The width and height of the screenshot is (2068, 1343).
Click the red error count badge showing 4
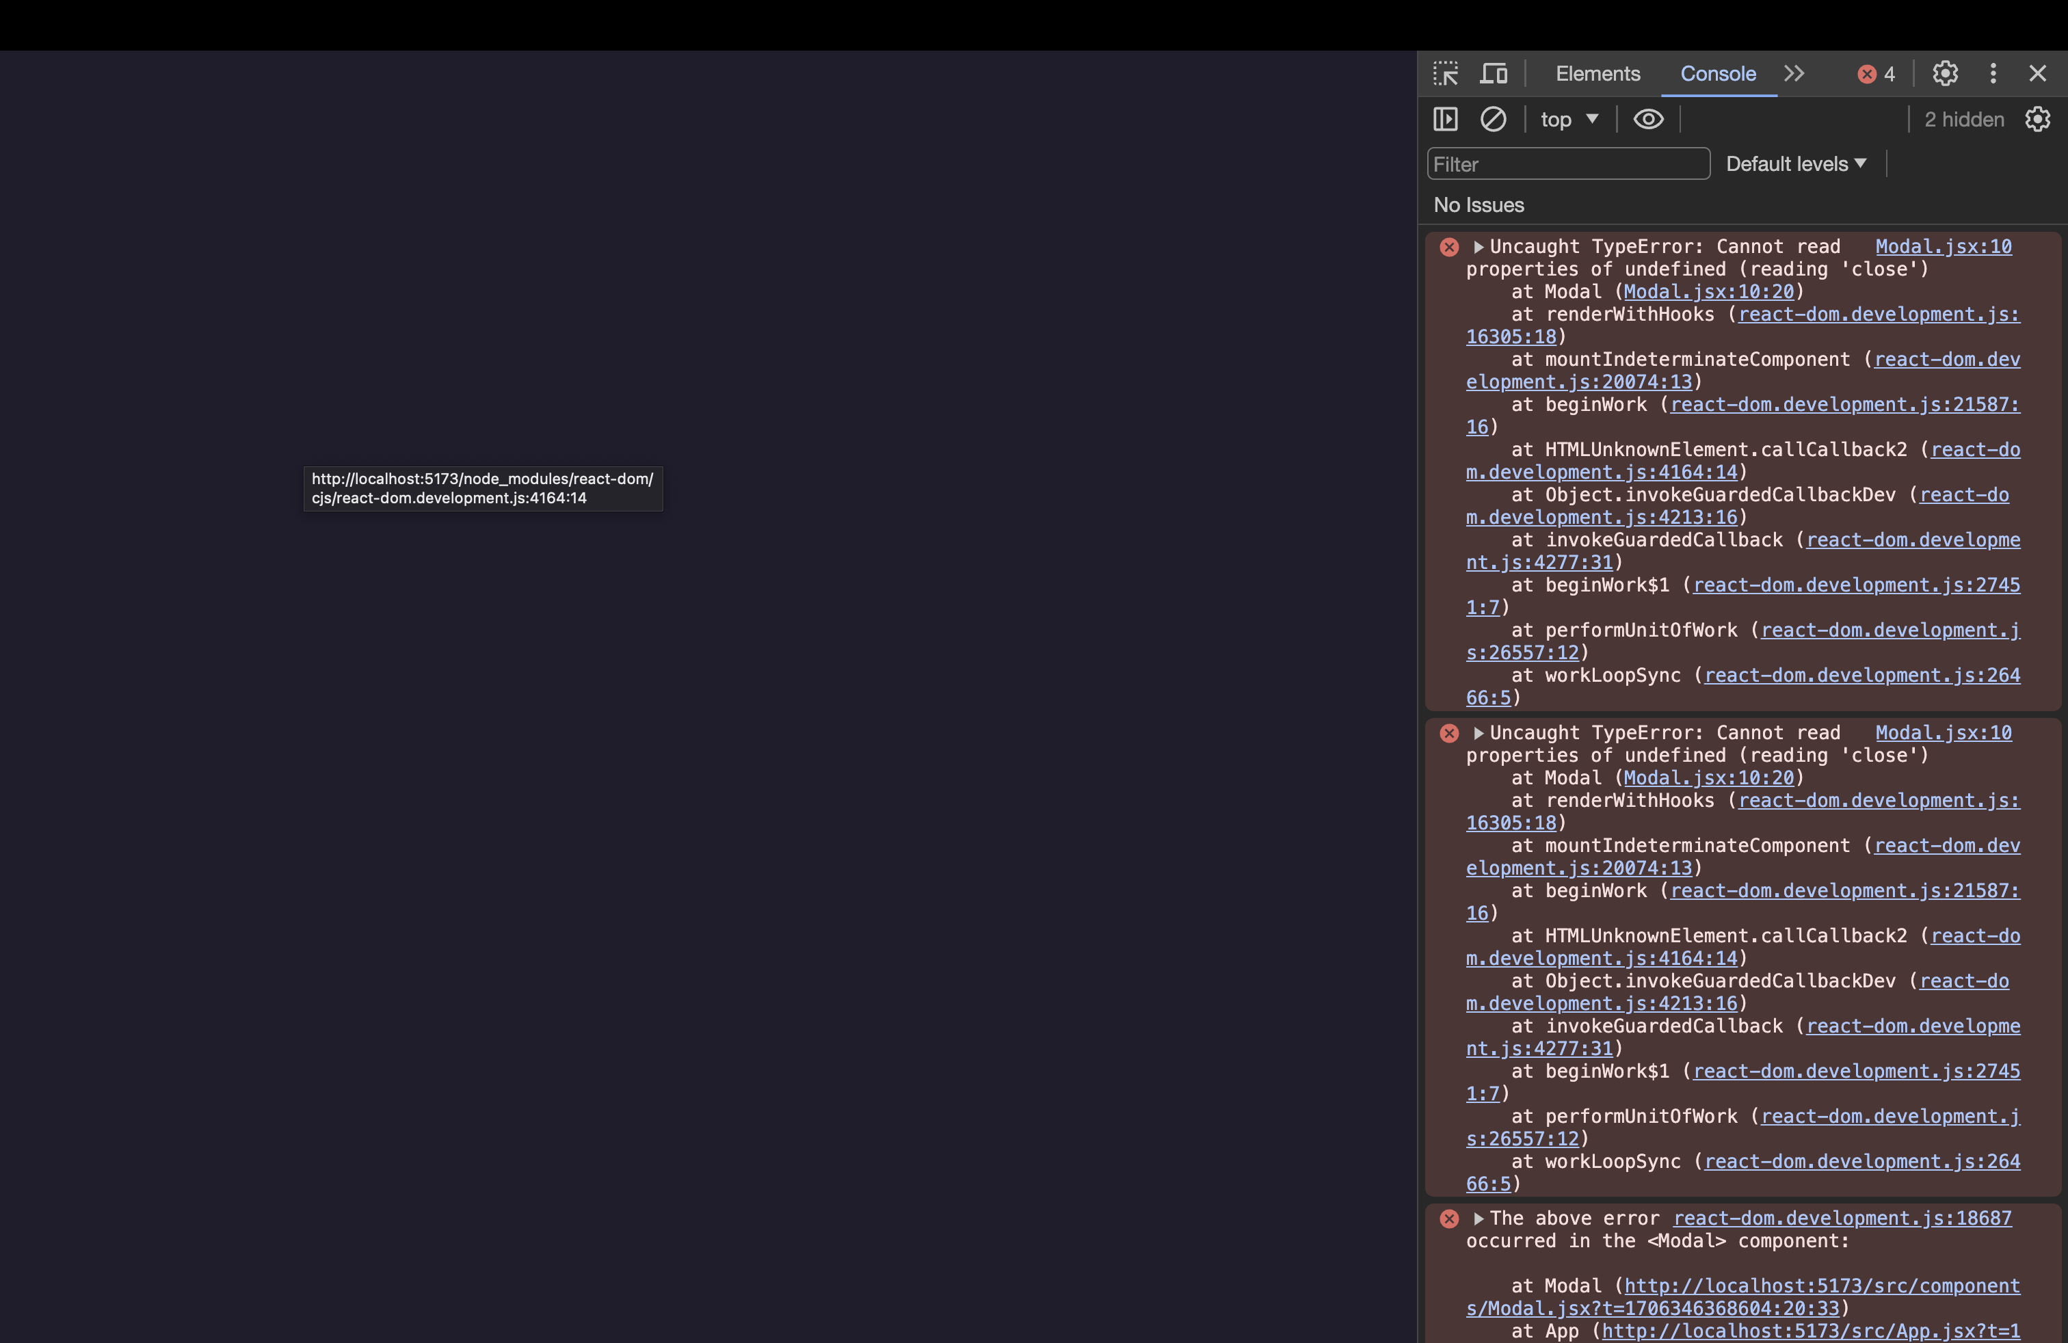pyautogui.click(x=1876, y=75)
